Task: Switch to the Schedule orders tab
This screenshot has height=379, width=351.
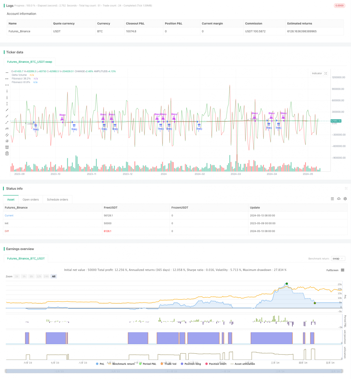Action: [57, 200]
